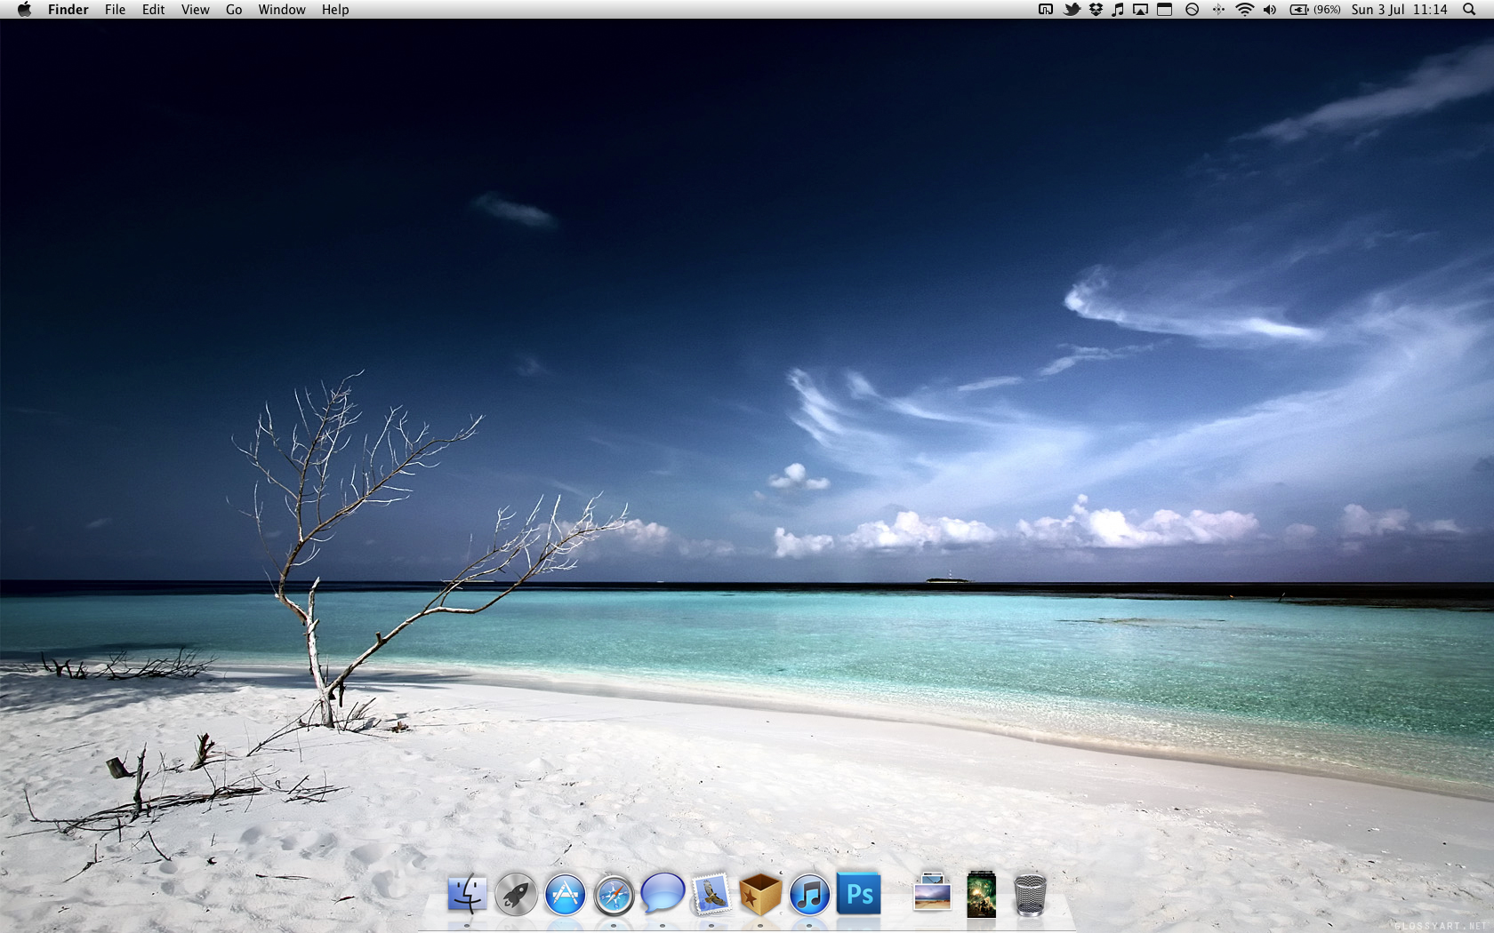The image size is (1494, 933).
Task: Click the leftmost status icon beside Twitter
Action: coord(1046,9)
